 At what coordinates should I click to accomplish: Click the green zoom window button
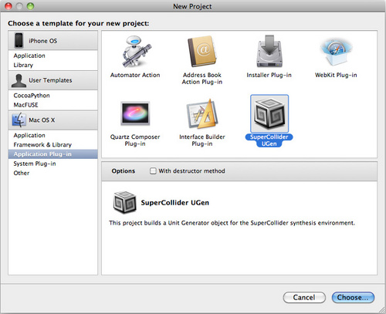click(30, 6)
